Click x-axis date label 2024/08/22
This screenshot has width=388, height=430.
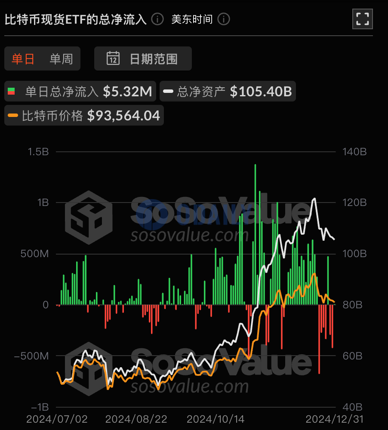pyautogui.click(x=136, y=419)
